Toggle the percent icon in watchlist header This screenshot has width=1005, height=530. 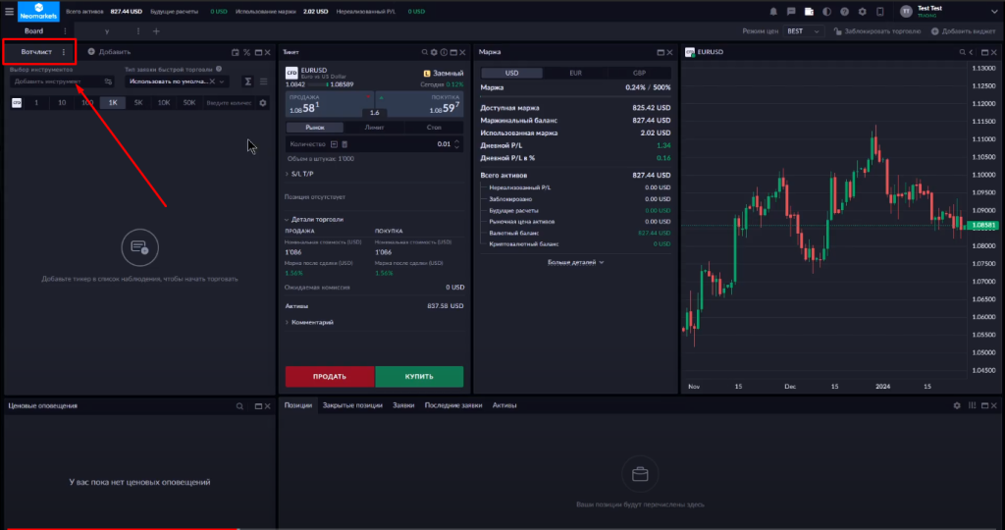[246, 53]
